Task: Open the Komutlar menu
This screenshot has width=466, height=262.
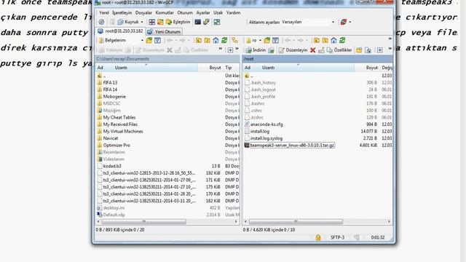Action: [x=165, y=13]
